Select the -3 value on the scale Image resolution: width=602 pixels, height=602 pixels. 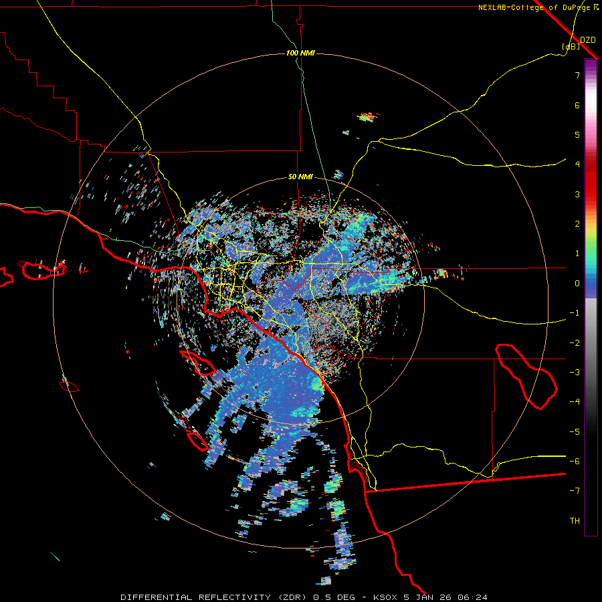coord(575,373)
